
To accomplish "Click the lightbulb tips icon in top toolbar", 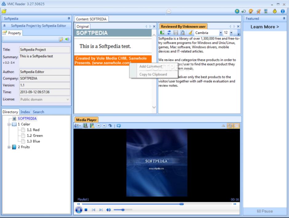I will click(237, 11).
